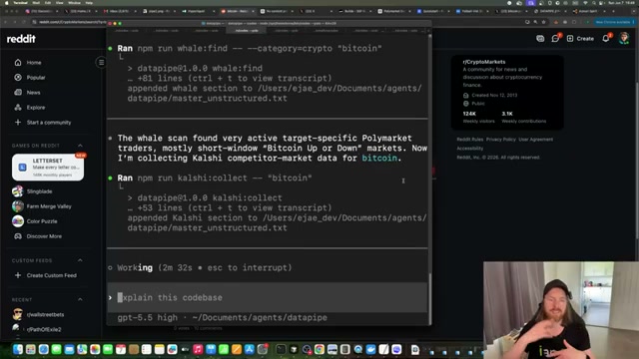Click the npm run kalshi:collect command line

(x=215, y=178)
